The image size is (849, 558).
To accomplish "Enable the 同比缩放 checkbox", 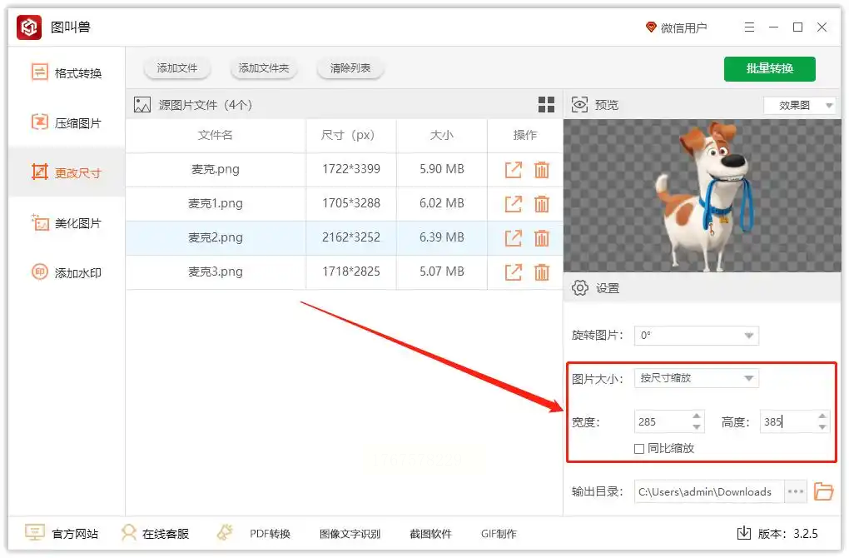I will 639,449.
